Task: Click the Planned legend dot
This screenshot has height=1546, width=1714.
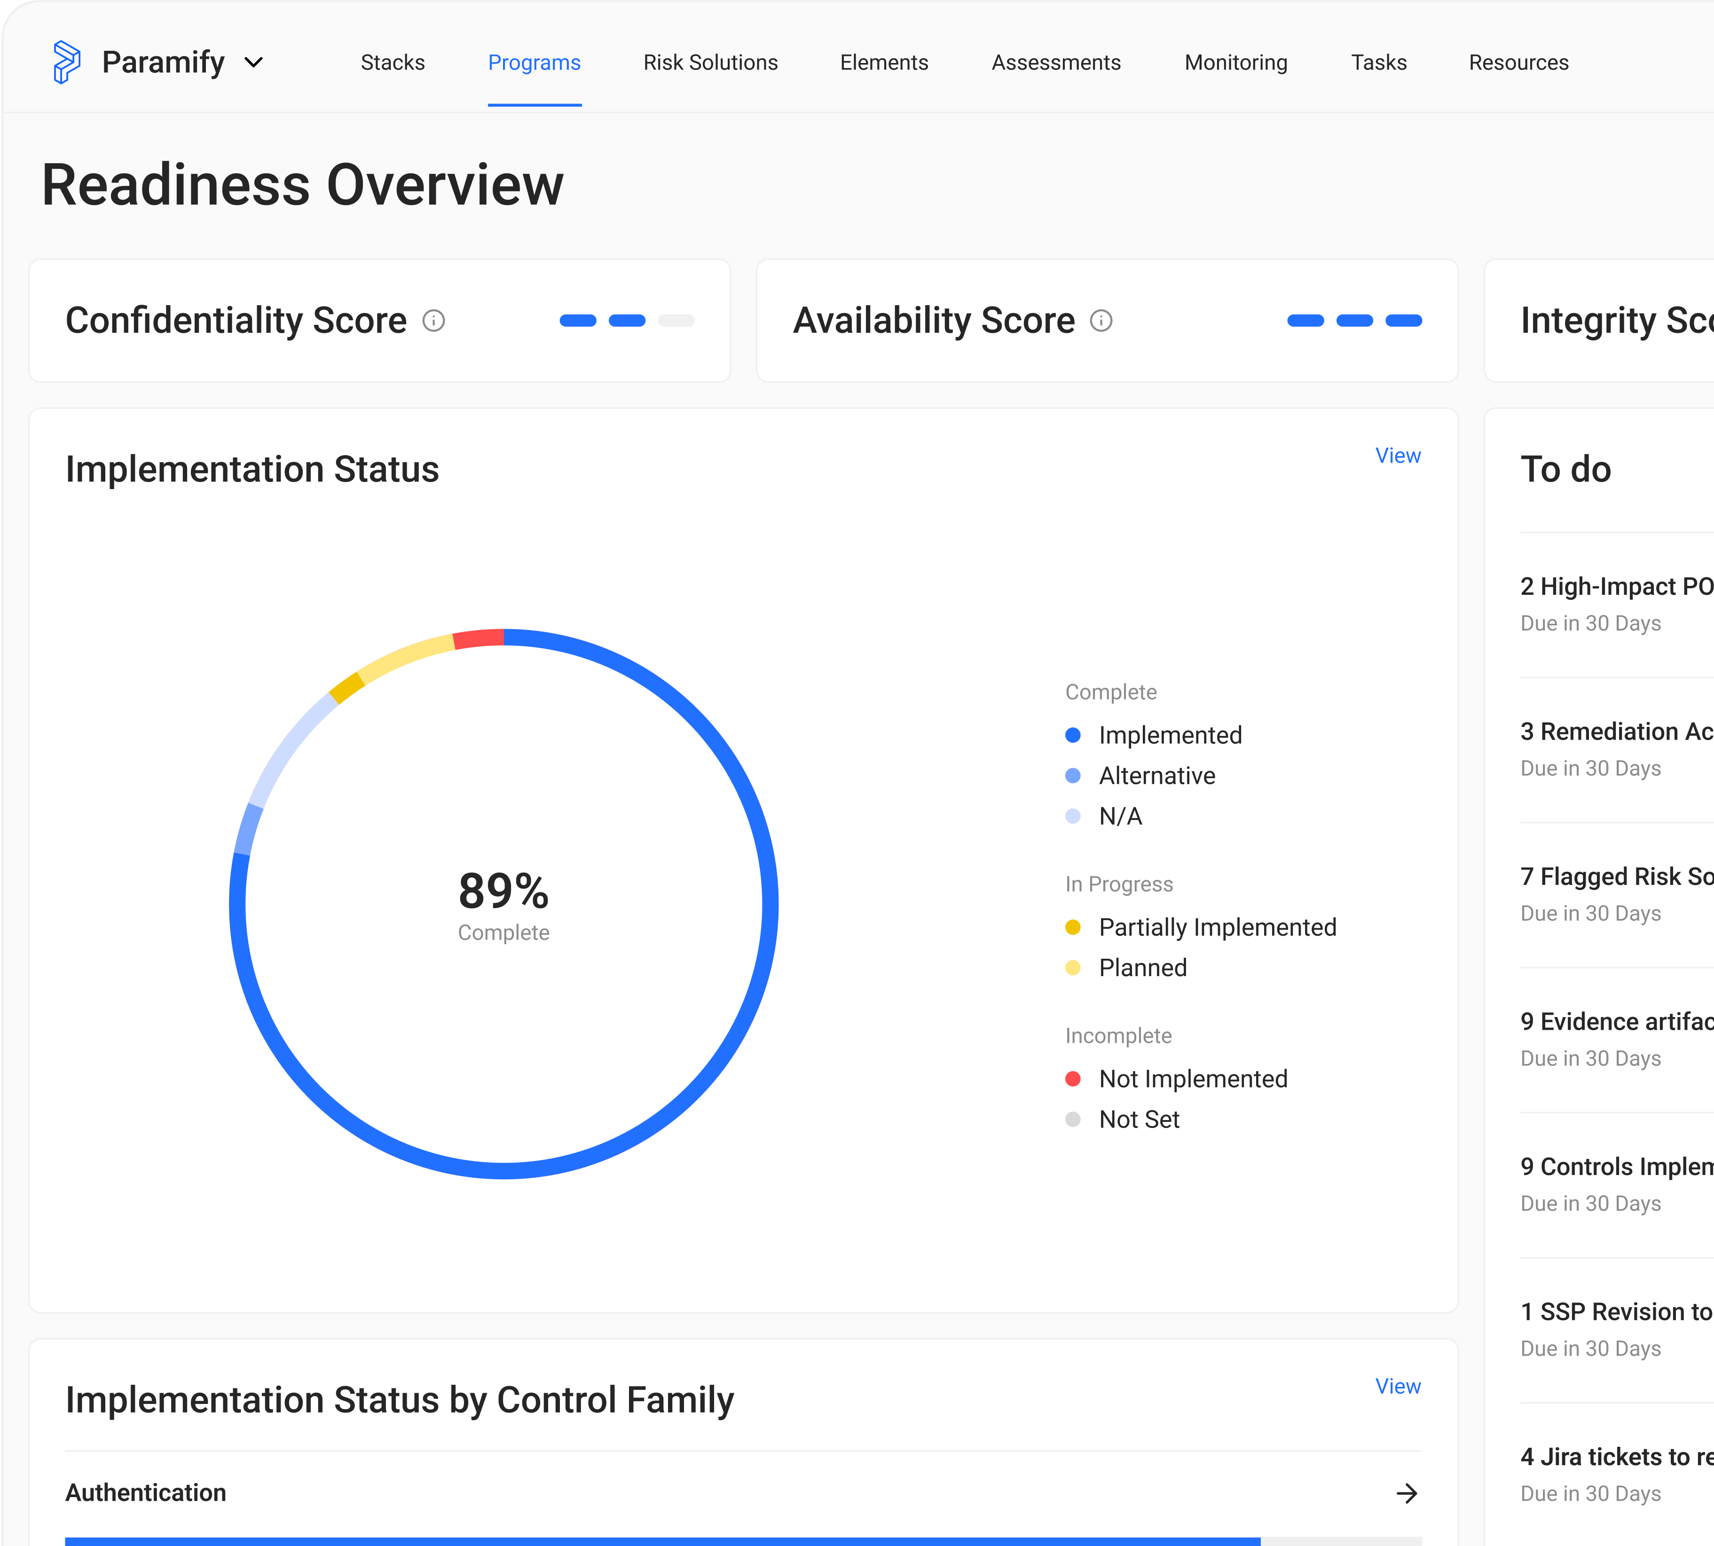Action: [x=1074, y=968]
